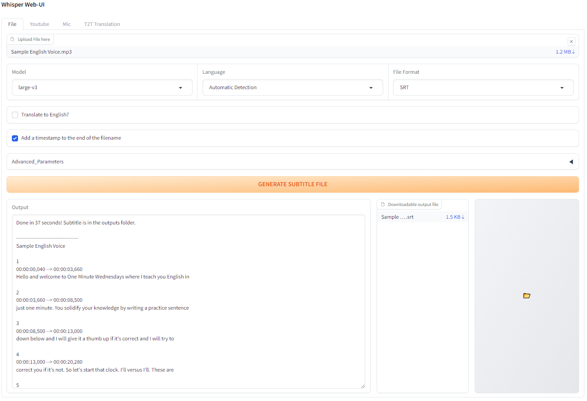Enable the Translate to English checkbox

click(15, 115)
